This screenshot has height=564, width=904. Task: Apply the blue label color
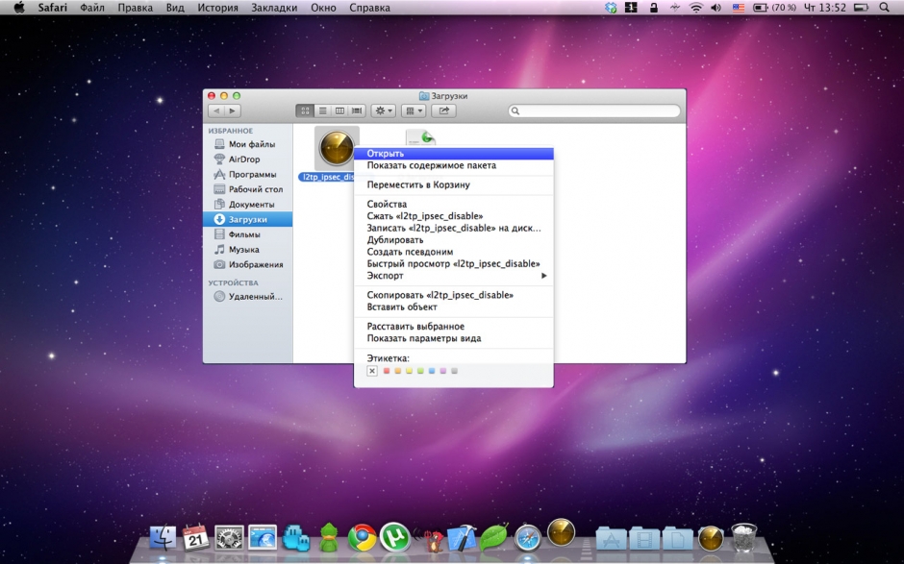pyautogui.click(x=432, y=371)
